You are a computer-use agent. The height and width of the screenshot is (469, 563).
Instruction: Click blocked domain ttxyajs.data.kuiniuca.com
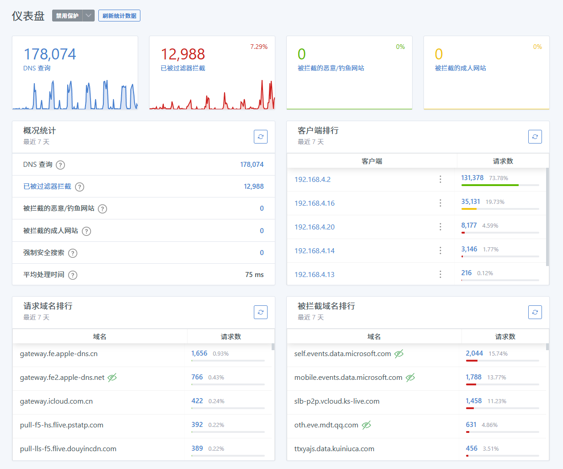pos(334,449)
